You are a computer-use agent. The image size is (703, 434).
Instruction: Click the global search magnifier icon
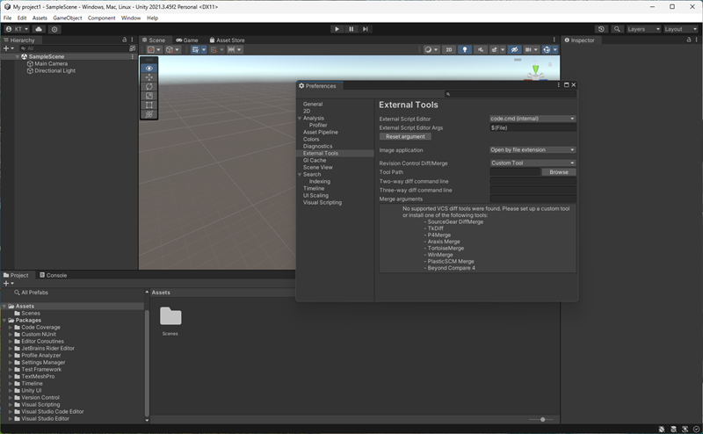click(x=615, y=29)
